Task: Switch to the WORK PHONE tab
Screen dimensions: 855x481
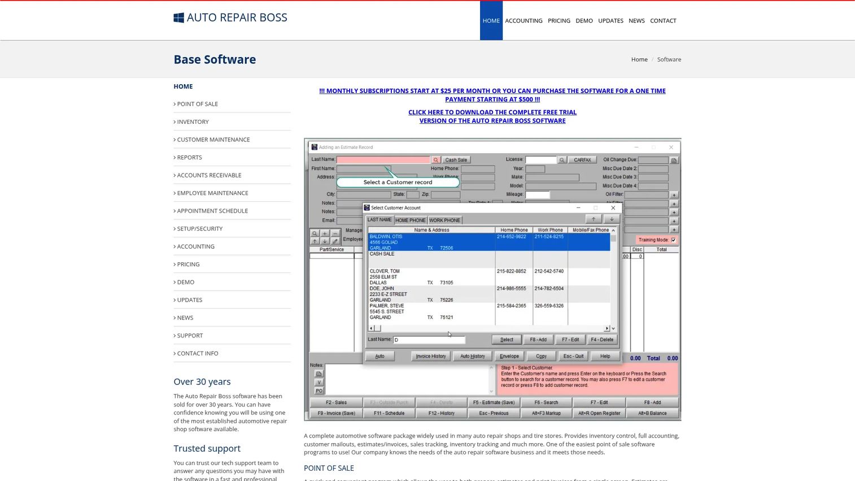Action: coord(444,220)
